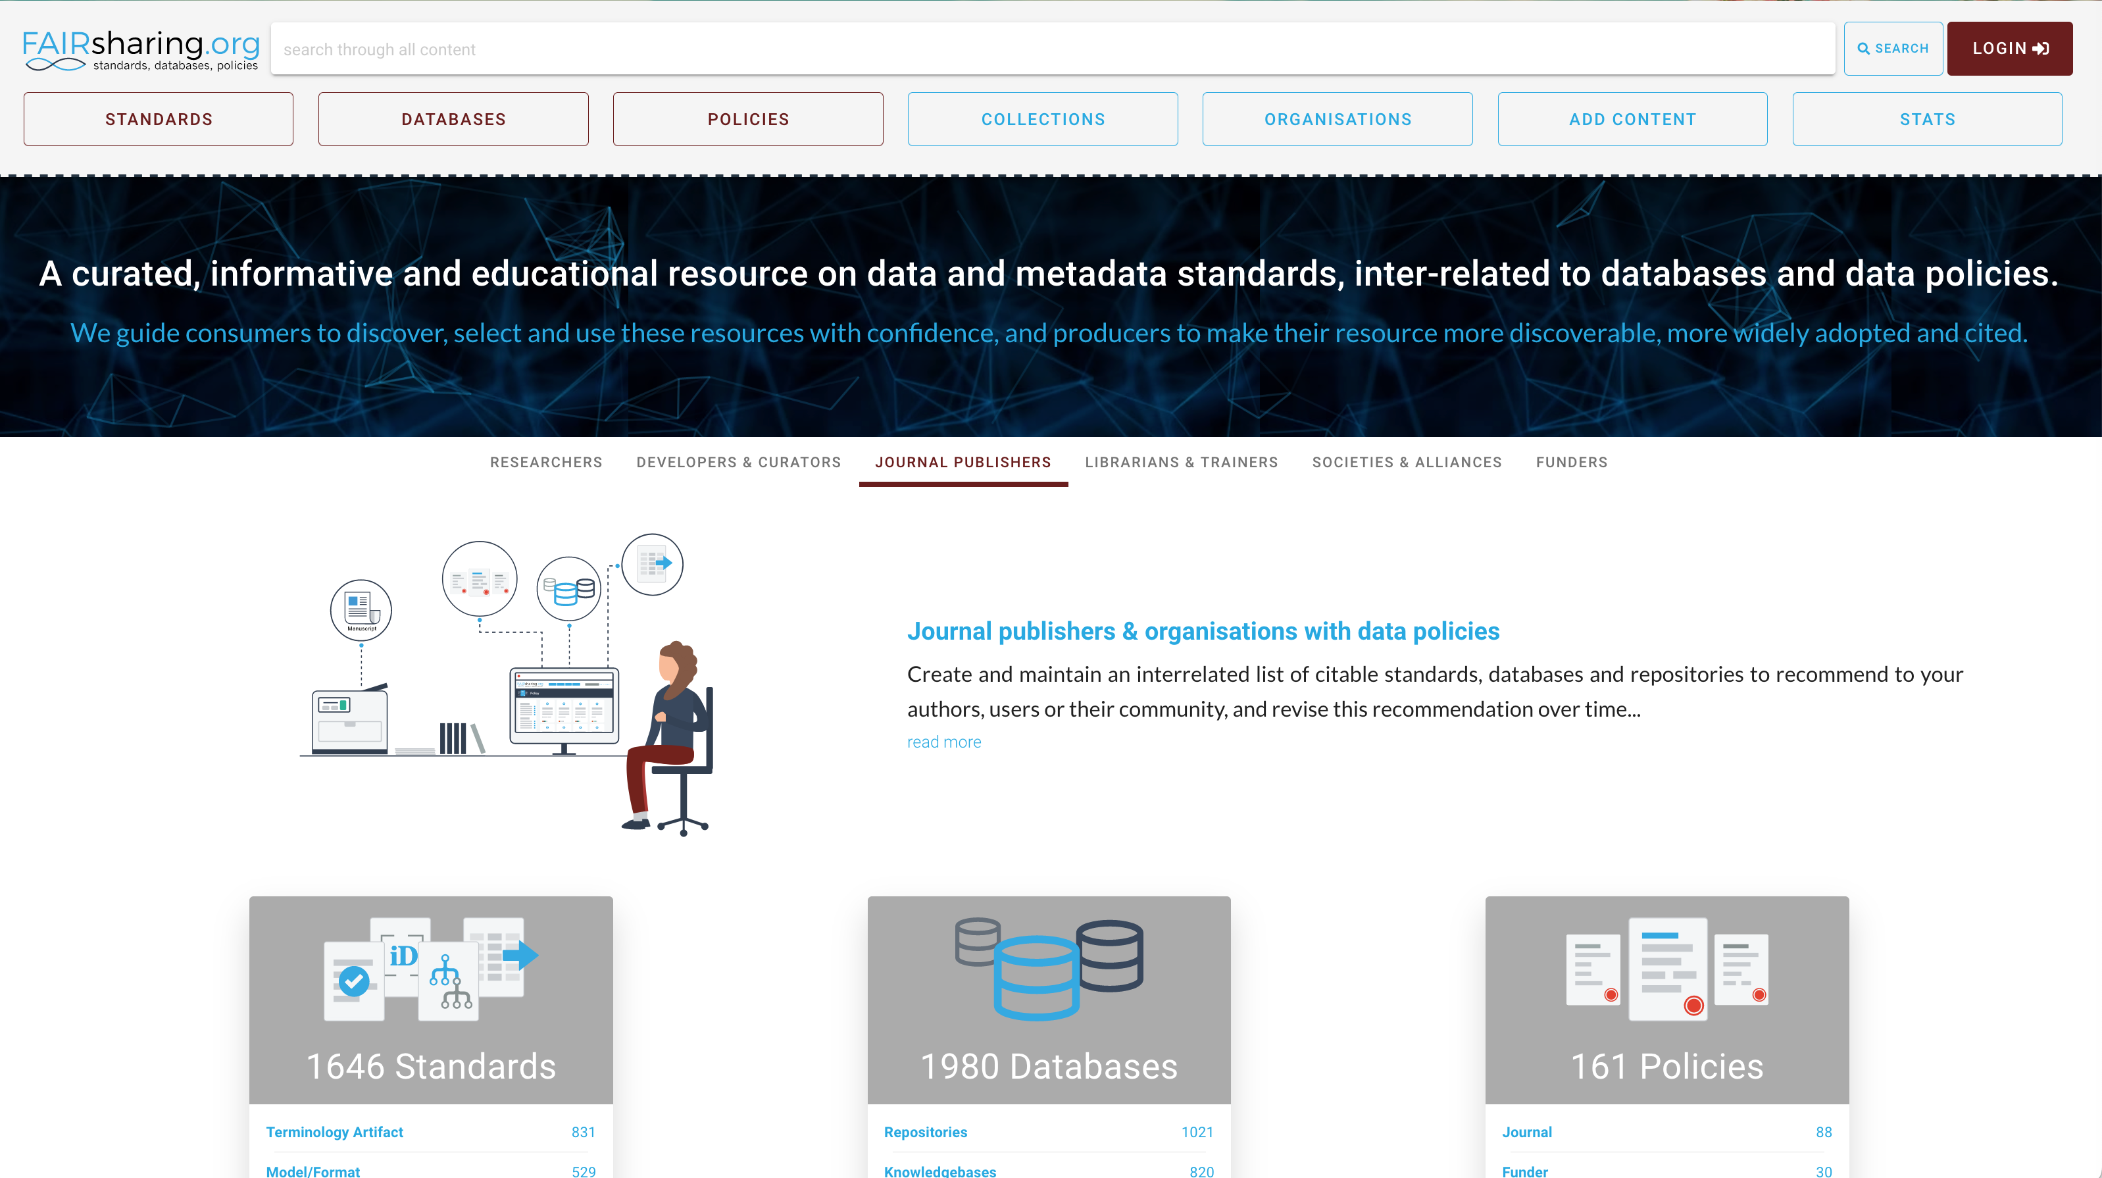
Task: Click the STATS toggle button
Action: pos(1927,120)
